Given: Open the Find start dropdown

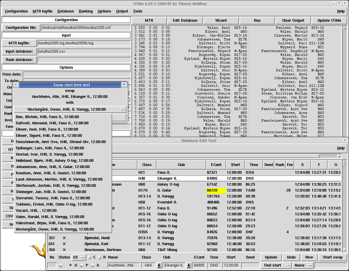Looking at the screenshot, I should pyautogui.click(x=276, y=265).
